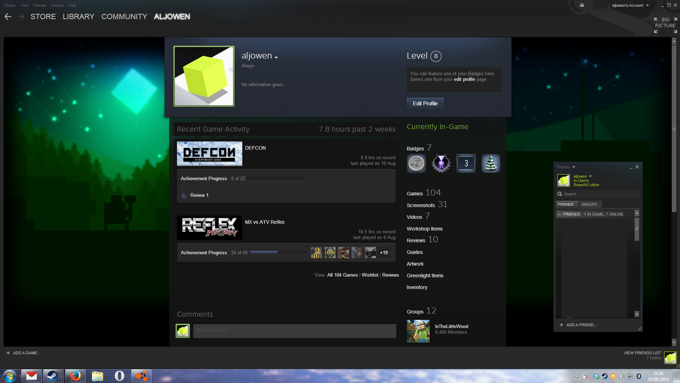Open Workshop Items link
The height and width of the screenshot is (383, 680).
click(425, 229)
